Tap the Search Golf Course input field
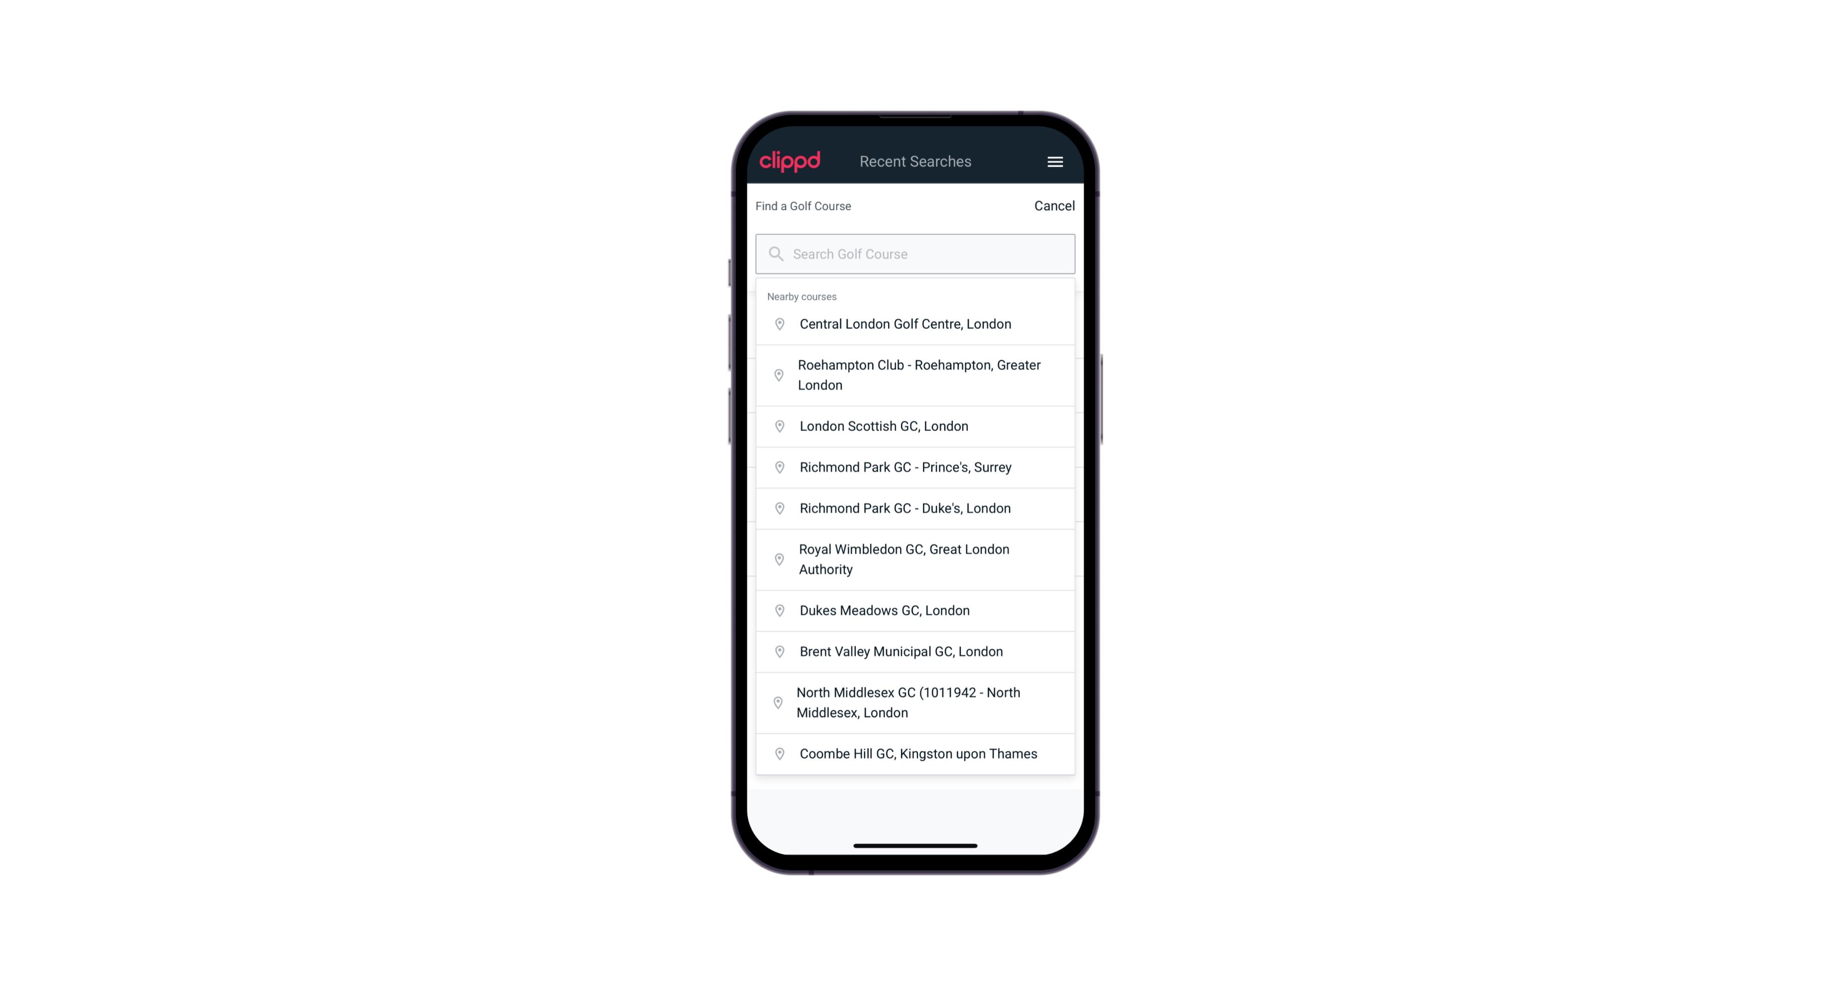1832x986 pixels. pyautogui.click(x=915, y=253)
